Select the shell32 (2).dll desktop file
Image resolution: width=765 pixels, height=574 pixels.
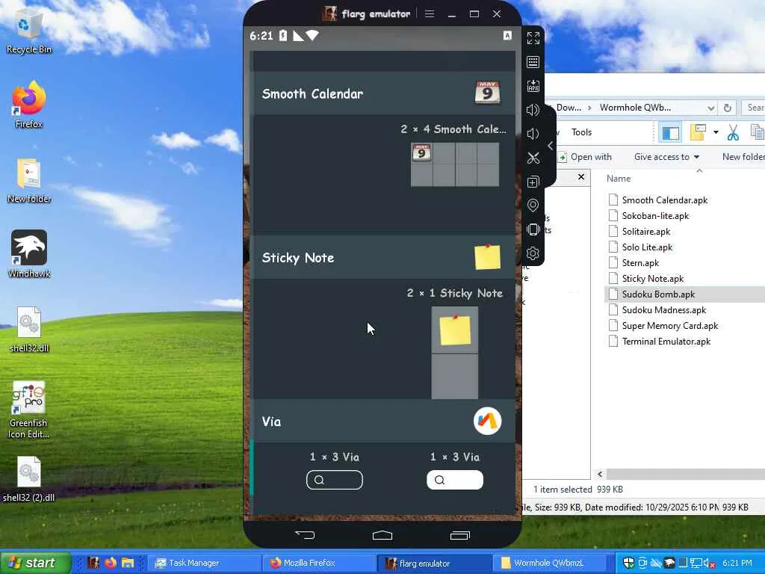pos(29,479)
